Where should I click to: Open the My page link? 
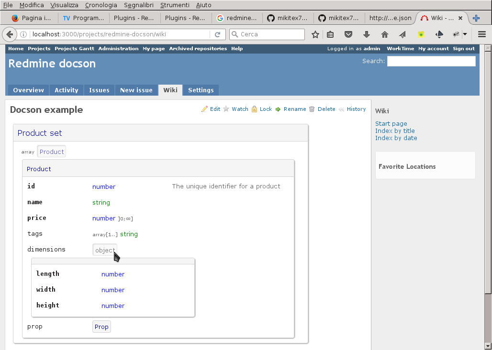click(154, 49)
